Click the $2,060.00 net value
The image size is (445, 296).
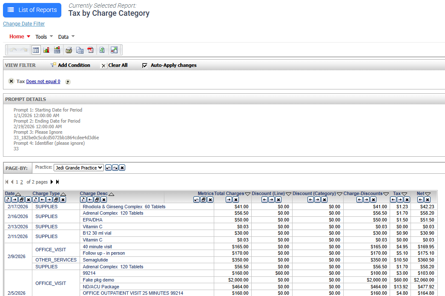pos(424,280)
